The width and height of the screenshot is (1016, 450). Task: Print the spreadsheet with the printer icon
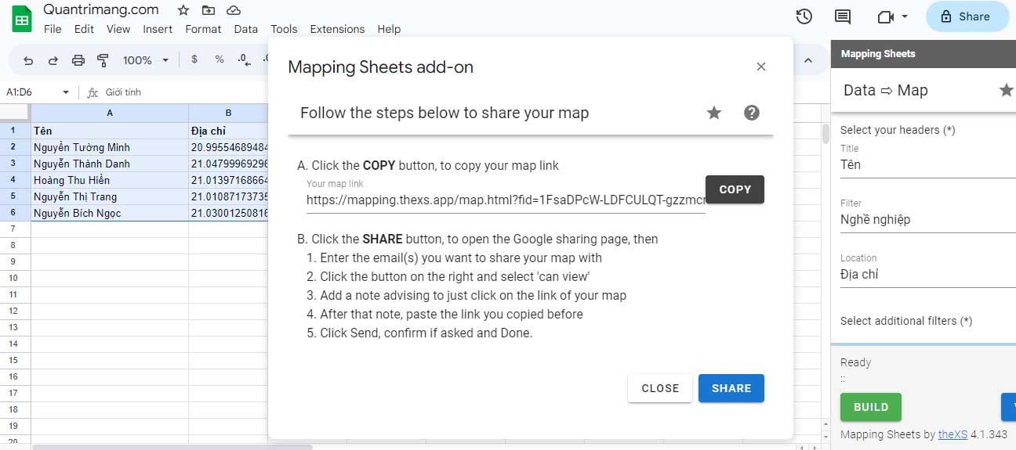coord(78,60)
